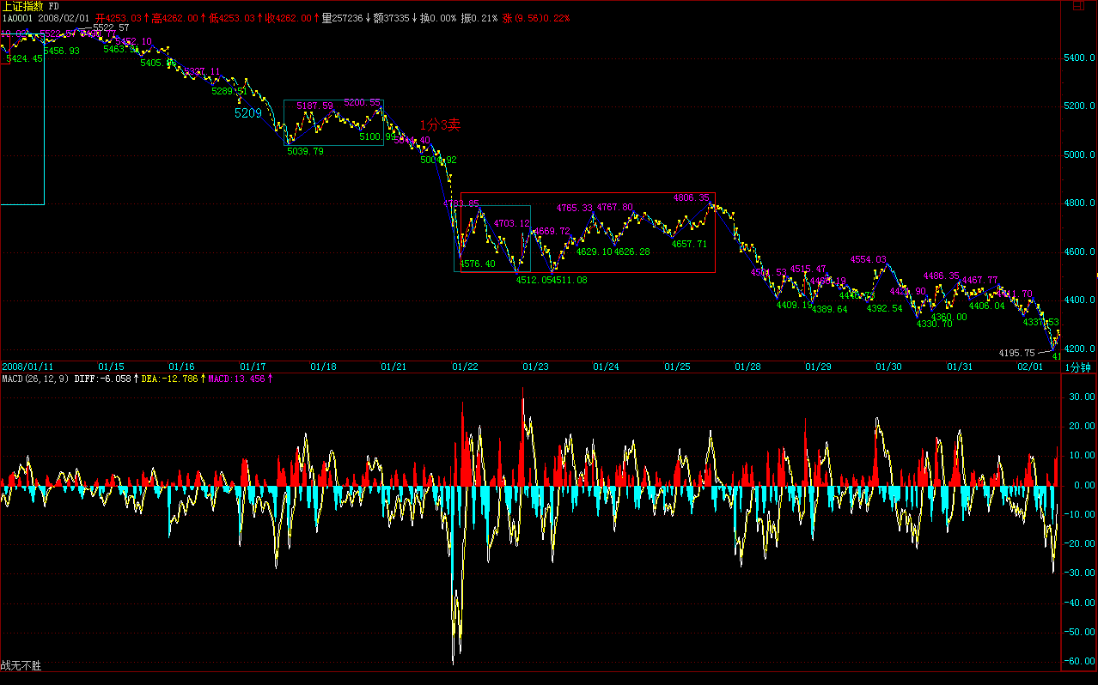Click the 2008/01/11 start date label

(x=27, y=367)
